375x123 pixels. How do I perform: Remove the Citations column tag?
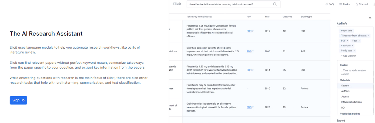(352, 46)
